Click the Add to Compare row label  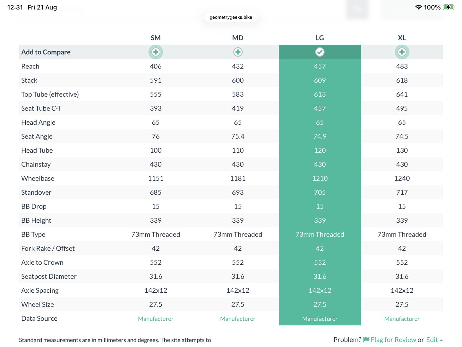[46, 52]
